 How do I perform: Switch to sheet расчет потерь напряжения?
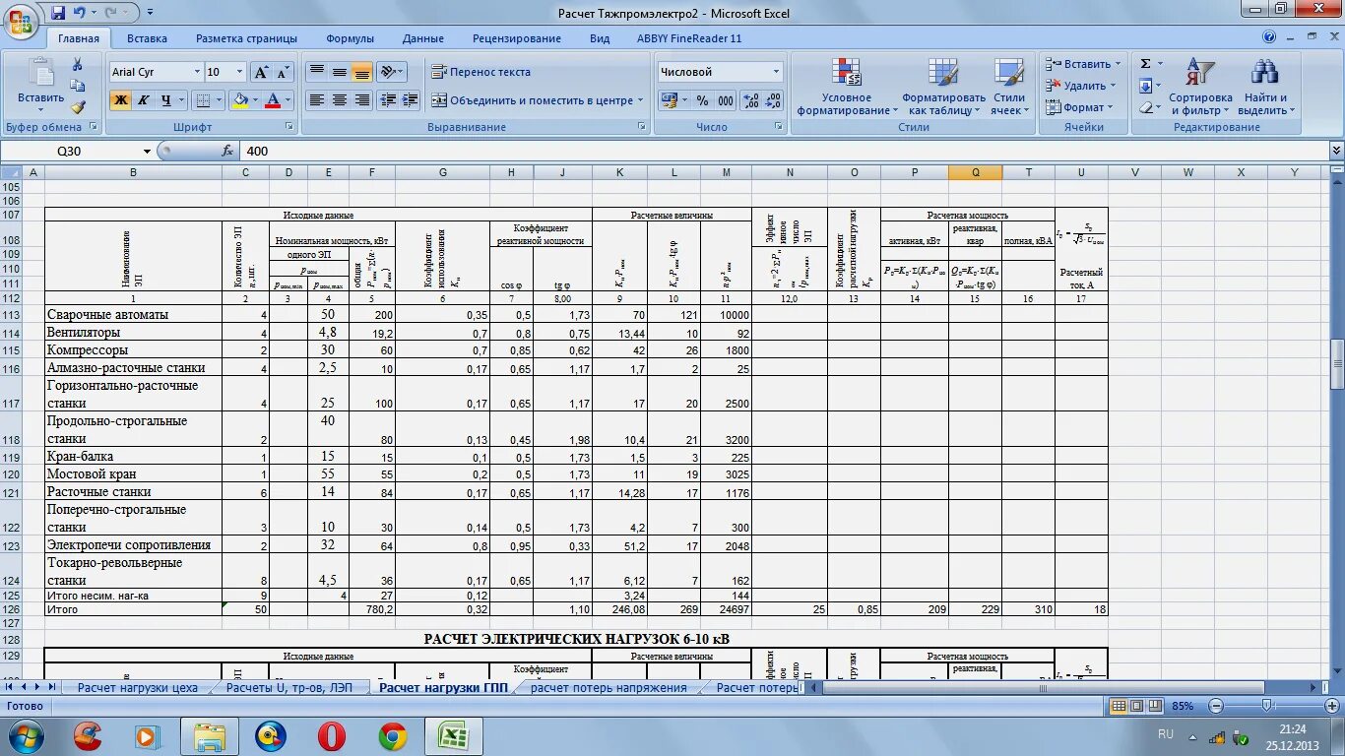click(608, 688)
